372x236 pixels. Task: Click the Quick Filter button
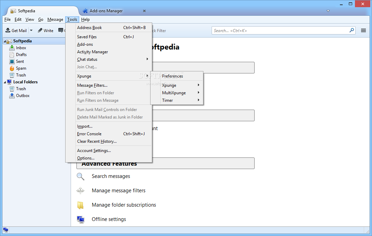159,31
